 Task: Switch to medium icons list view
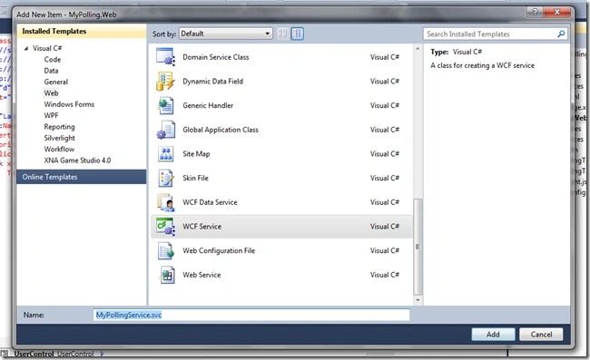tap(297, 34)
